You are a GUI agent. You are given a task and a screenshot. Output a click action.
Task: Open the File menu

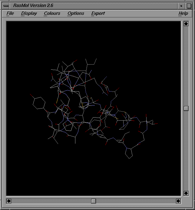pyautogui.click(x=10, y=13)
